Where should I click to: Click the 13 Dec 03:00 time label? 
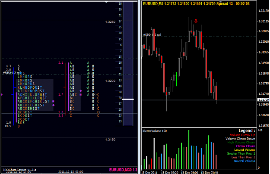pyautogui.click(x=189, y=172)
